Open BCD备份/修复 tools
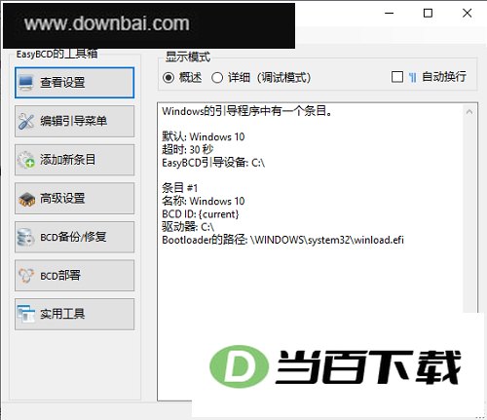Viewport: 487px width, 420px height. (74, 237)
